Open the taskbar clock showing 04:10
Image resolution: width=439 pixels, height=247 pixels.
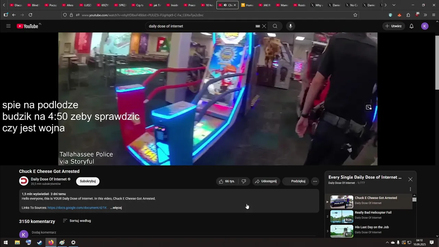(419, 243)
